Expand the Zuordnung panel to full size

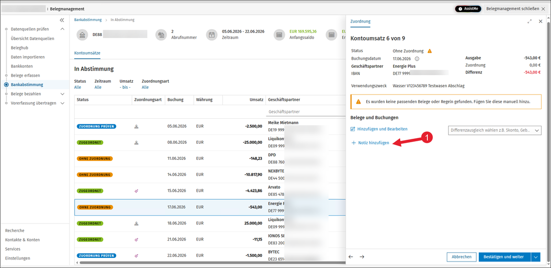[x=529, y=22]
